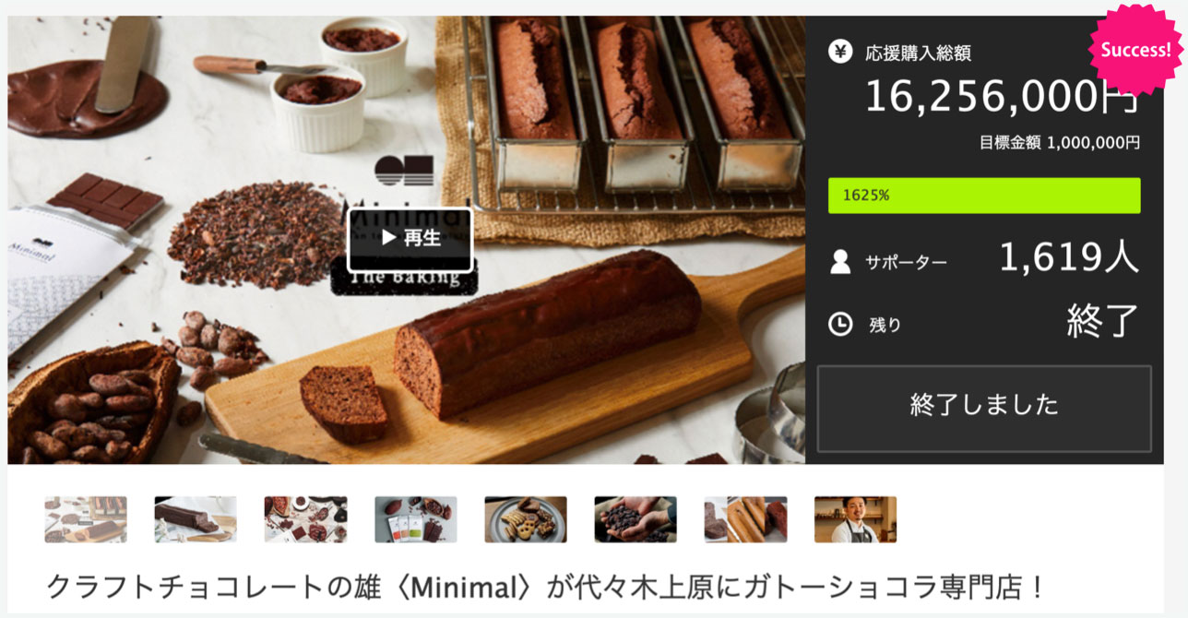Click the supporter person icon
Image resolution: width=1188 pixels, height=618 pixels.
point(840,262)
